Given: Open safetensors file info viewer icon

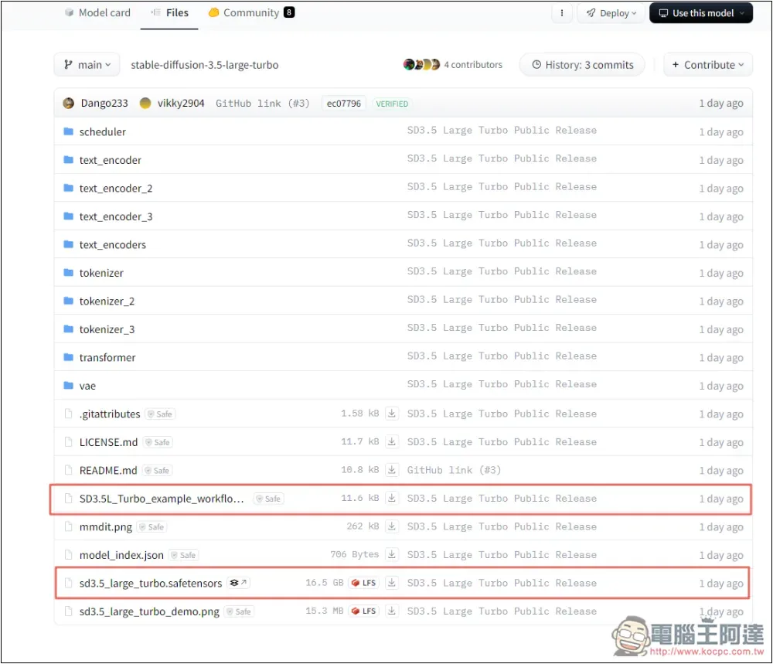Looking at the screenshot, I should tap(238, 583).
